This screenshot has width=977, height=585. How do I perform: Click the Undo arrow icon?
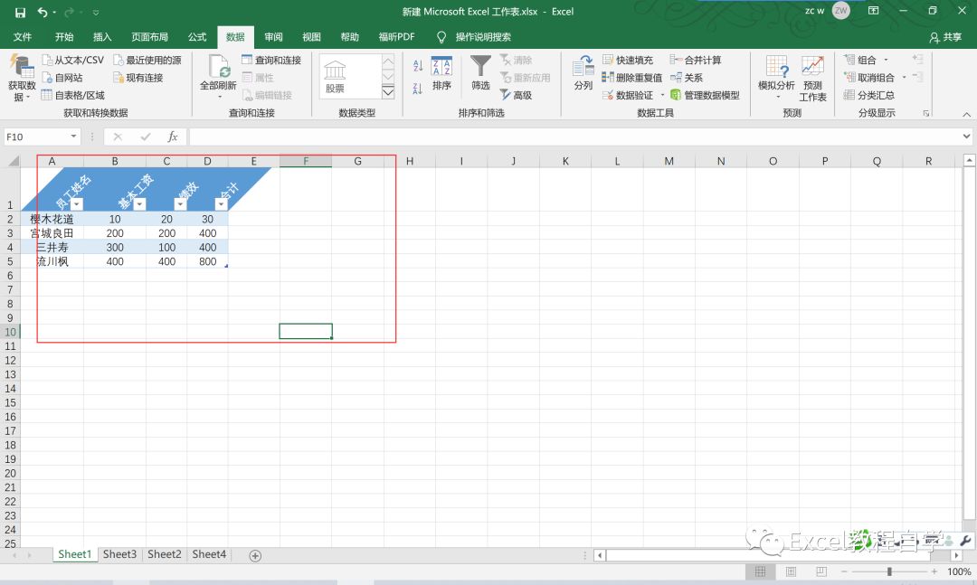tap(43, 12)
